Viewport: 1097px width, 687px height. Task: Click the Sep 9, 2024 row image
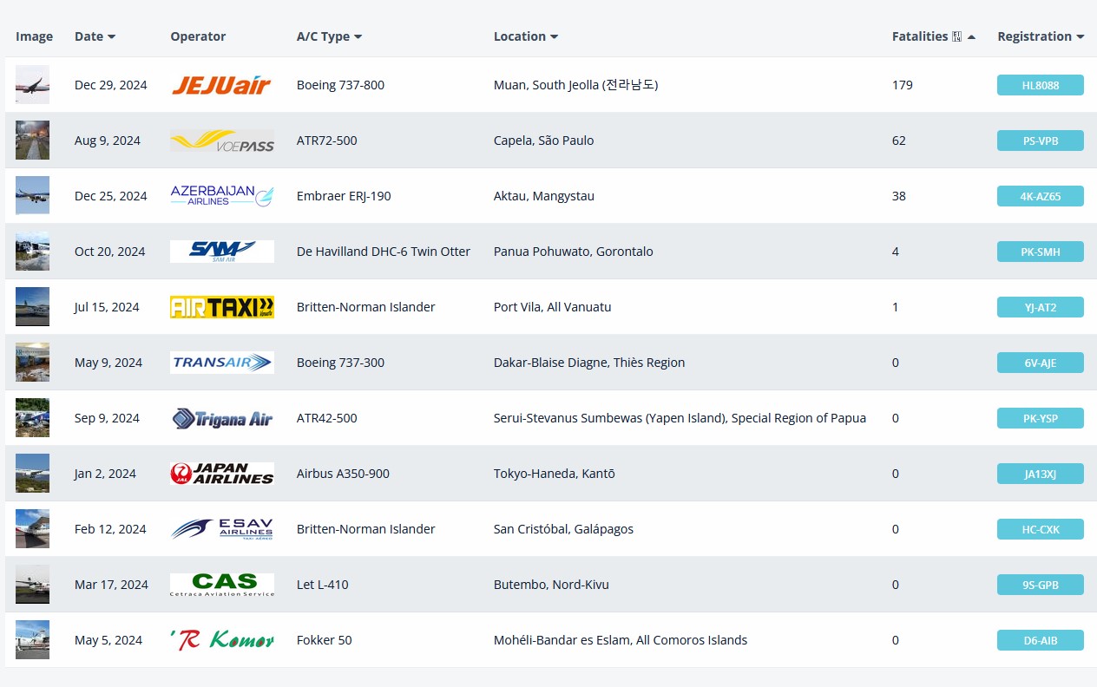point(32,418)
